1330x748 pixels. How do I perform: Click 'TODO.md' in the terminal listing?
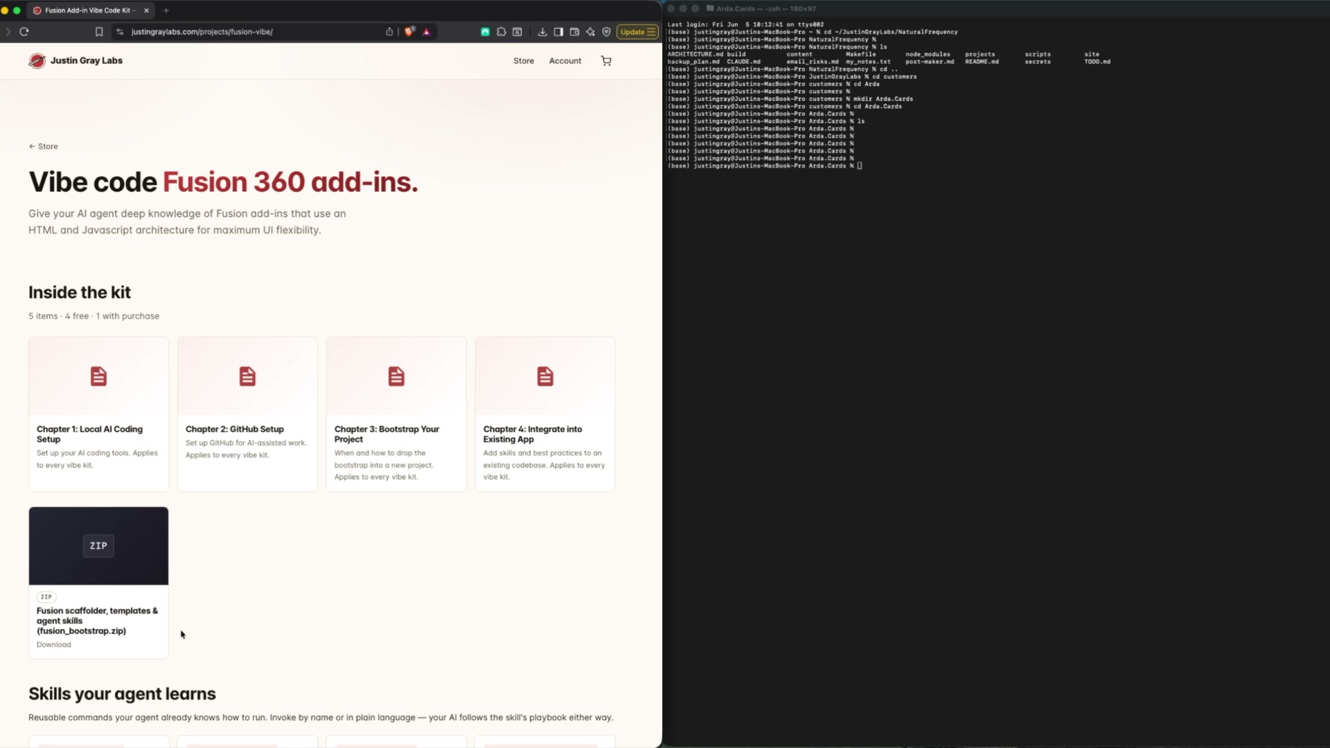click(x=1097, y=62)
